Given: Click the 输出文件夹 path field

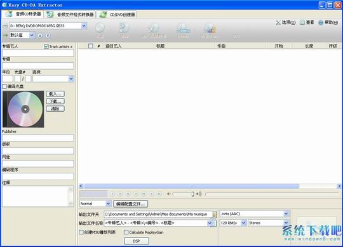Looking at the screenshot, I should pos(158,214).
